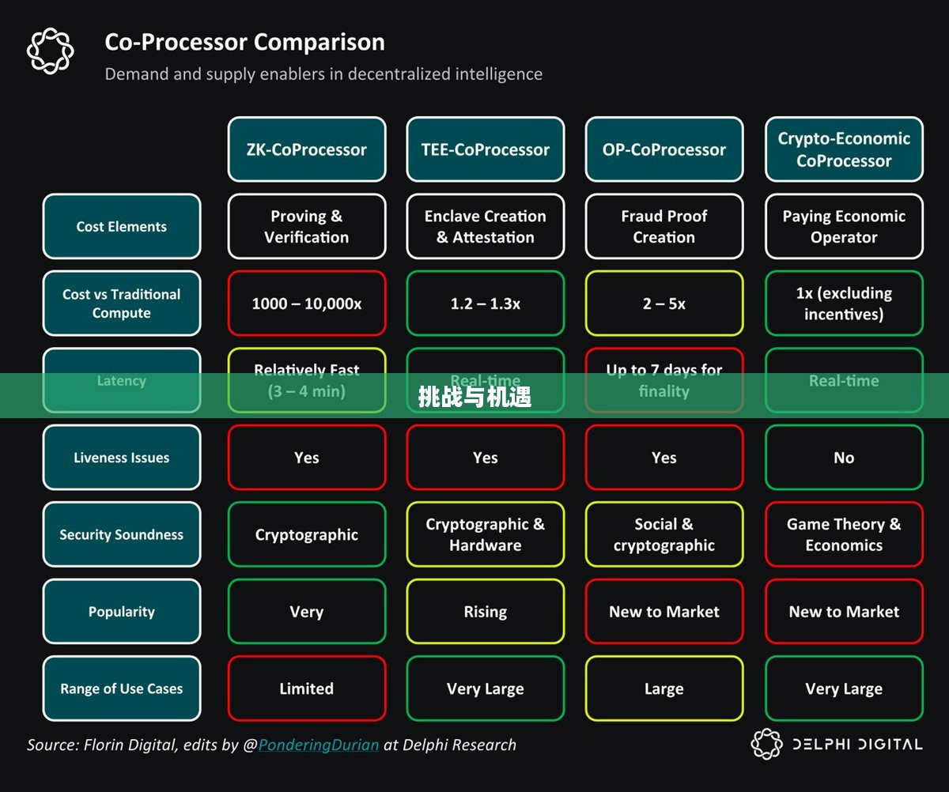
Task: Click the green 挑战与机遇 caption banner
Action: (x=475, y=395)
